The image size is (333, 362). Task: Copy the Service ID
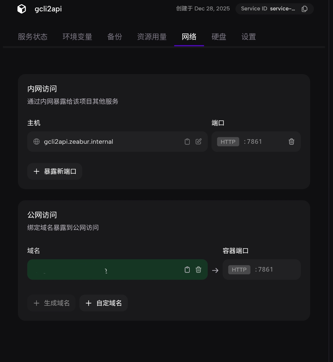click(304, 9)
